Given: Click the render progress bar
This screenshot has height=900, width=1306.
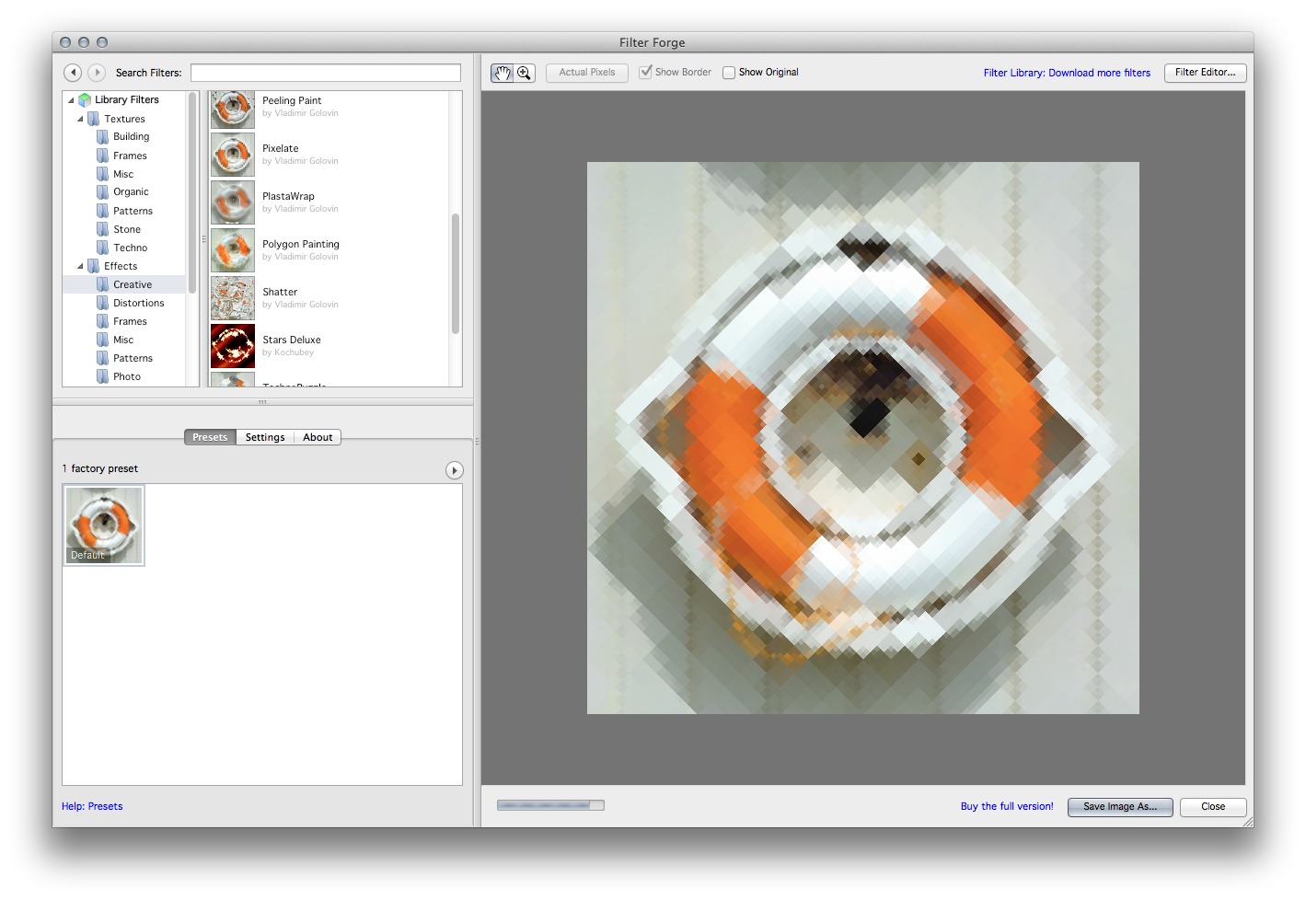Looking at the screenshot, I should tap(550, 805).
